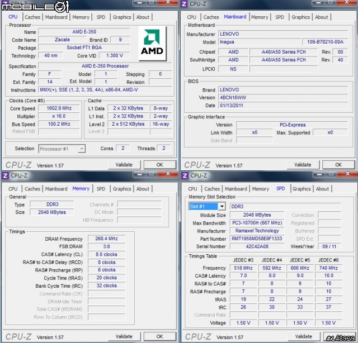
Task: Click the AMD logo in CPU window
Action: [152, 44]
